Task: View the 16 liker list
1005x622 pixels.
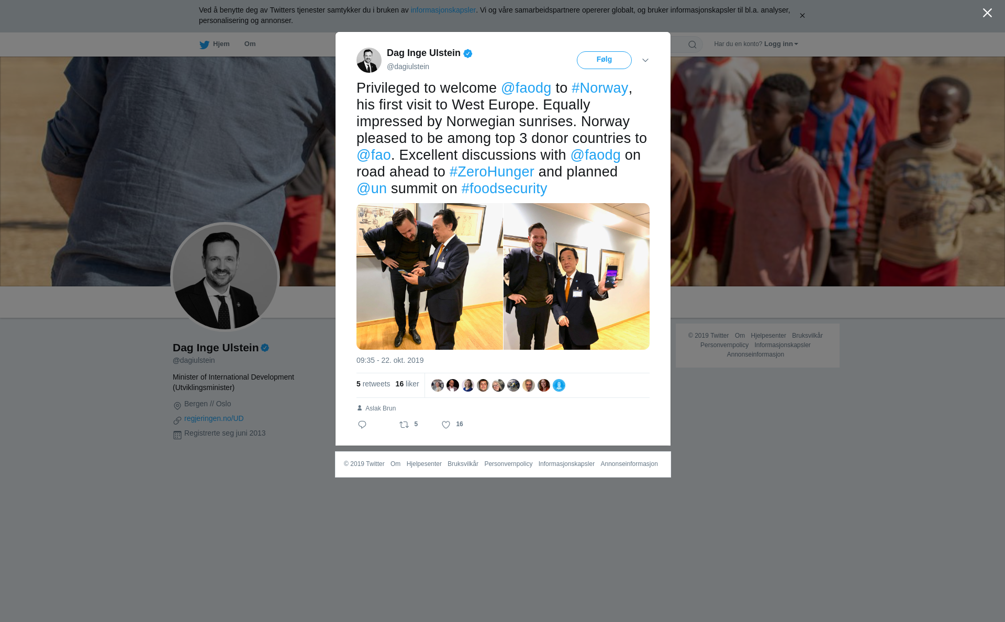Action: pyautogui.click(x=407, y=384)
